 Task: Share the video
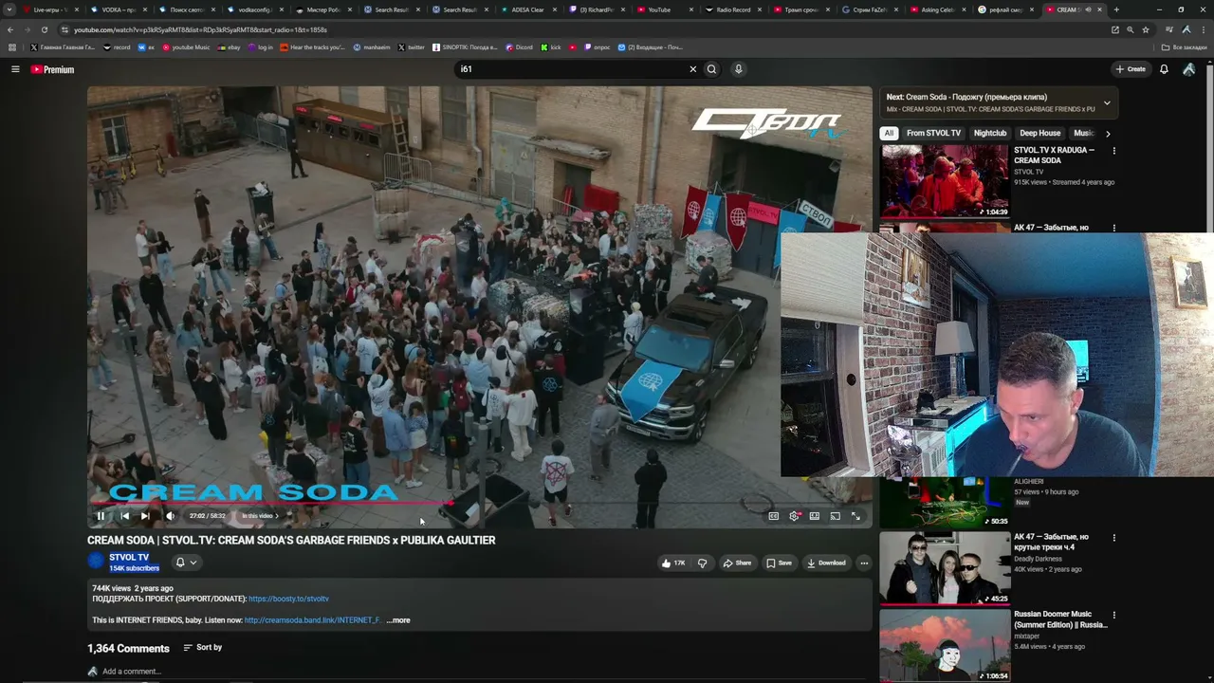[737, 563]
